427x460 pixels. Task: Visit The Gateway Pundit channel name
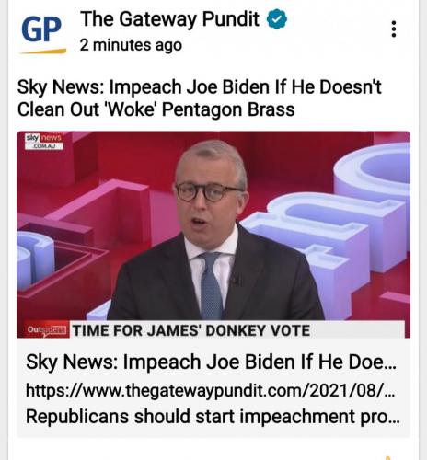click(x=170, y=19)
